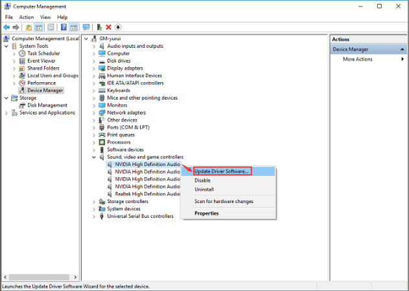Click the red X Uninstall toolbar icon

(108, 27)
